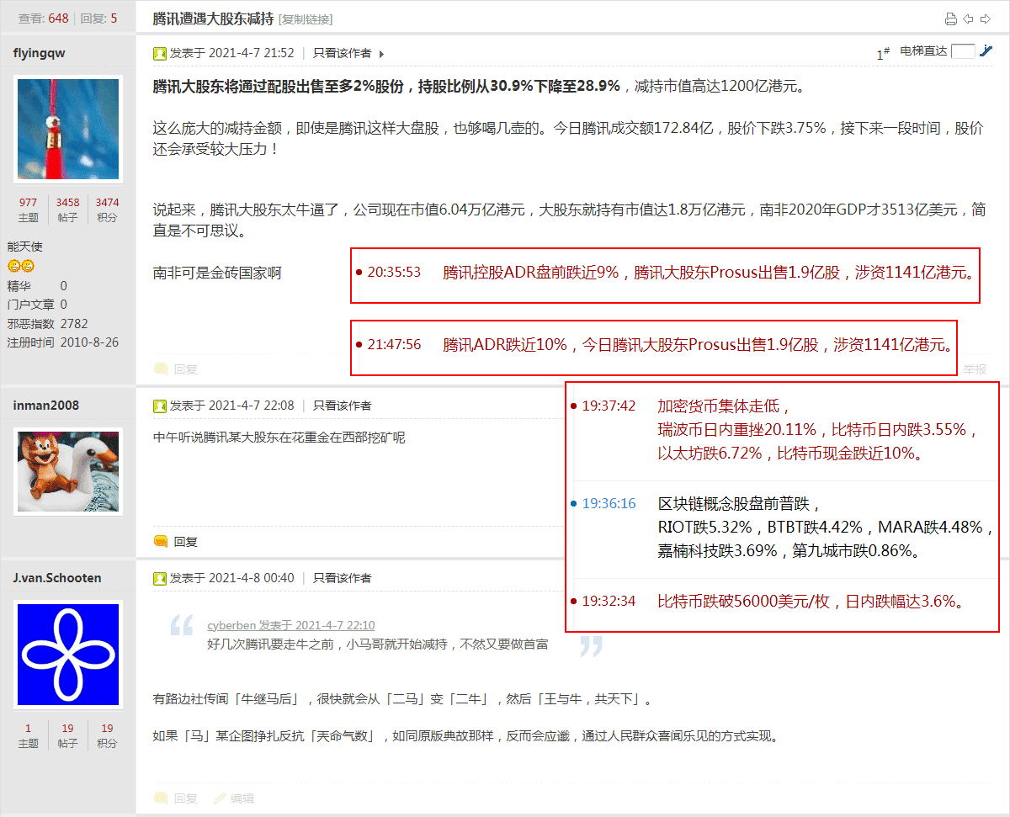This screenshot has height=817, width=1010.
Task: Expand the arrow next to 只看该作者 in first post
Action: (x=381, y=54)
